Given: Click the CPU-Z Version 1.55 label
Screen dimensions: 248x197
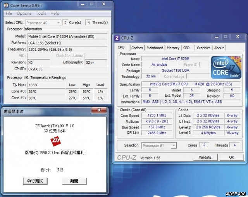Looking at the screenshot, I should (150, 158).
